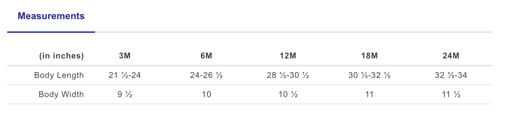Click the 11 ½ body width cell
This screenshot has height=136, width=516.
point(451,94)
